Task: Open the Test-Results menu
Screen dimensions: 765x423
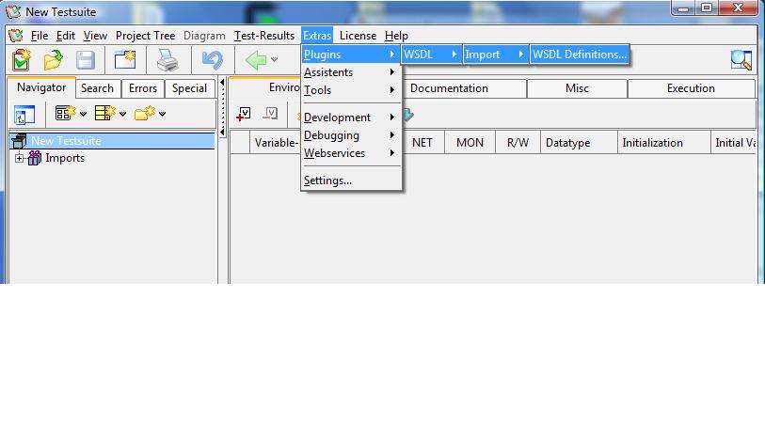Action: [x=264, y=36]
